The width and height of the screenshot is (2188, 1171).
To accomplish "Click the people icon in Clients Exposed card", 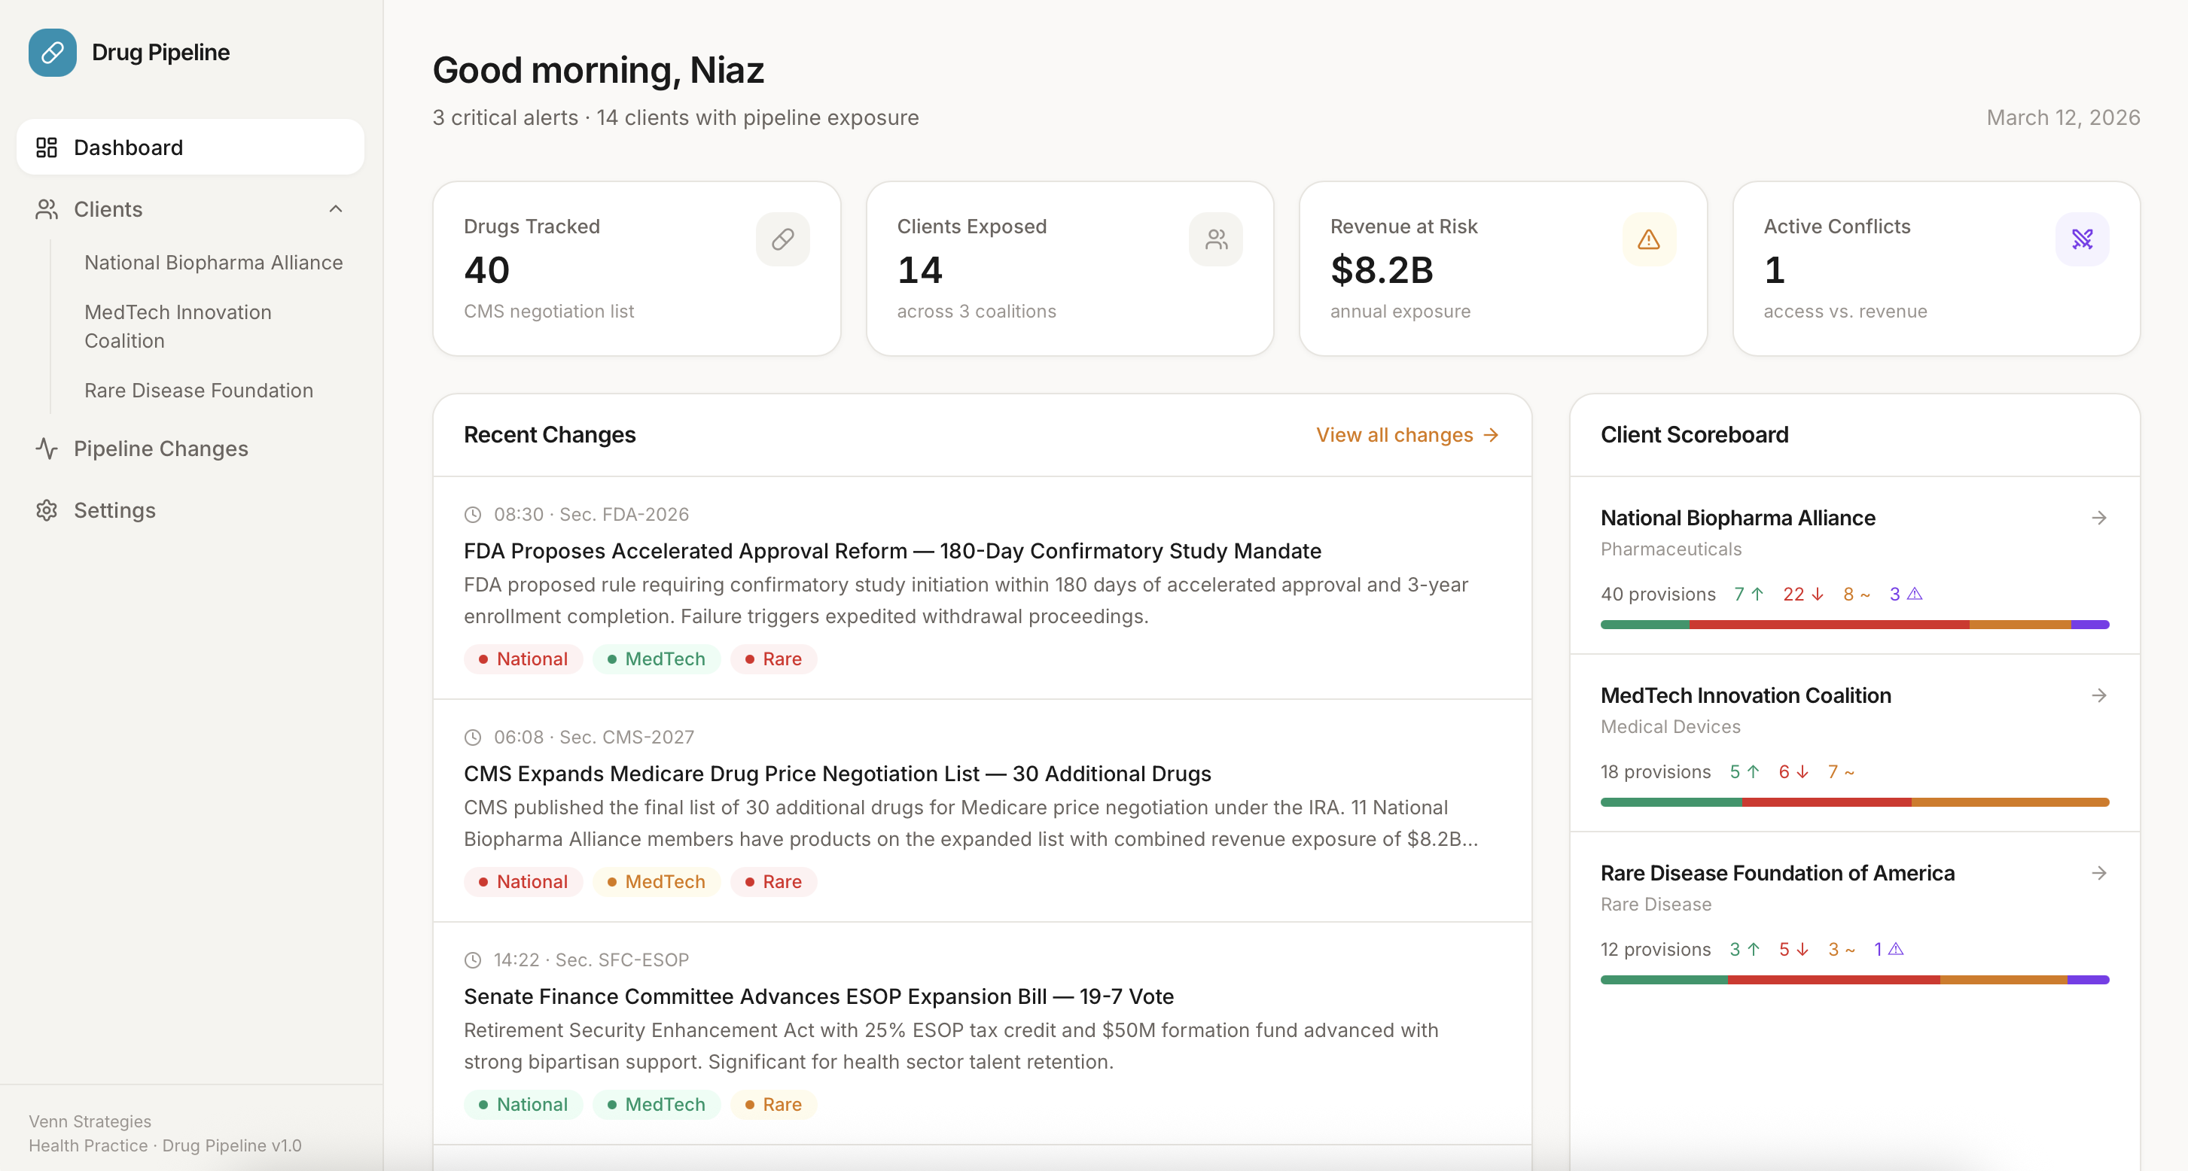I will [x=1215, y=239].
